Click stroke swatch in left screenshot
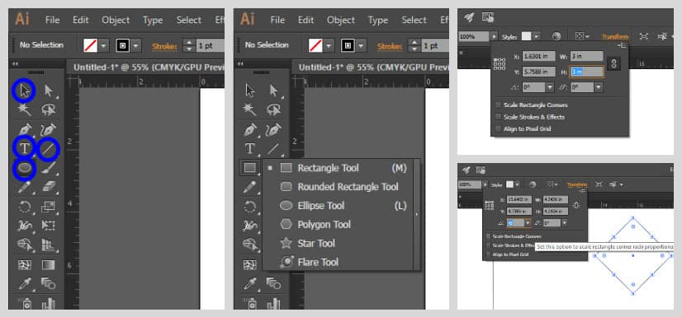 pyautogui.click(x=123, y=45)
